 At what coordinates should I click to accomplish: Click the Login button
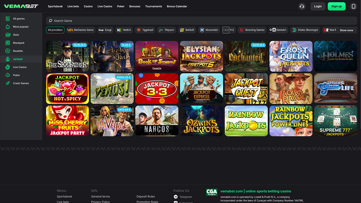(317, 6)
